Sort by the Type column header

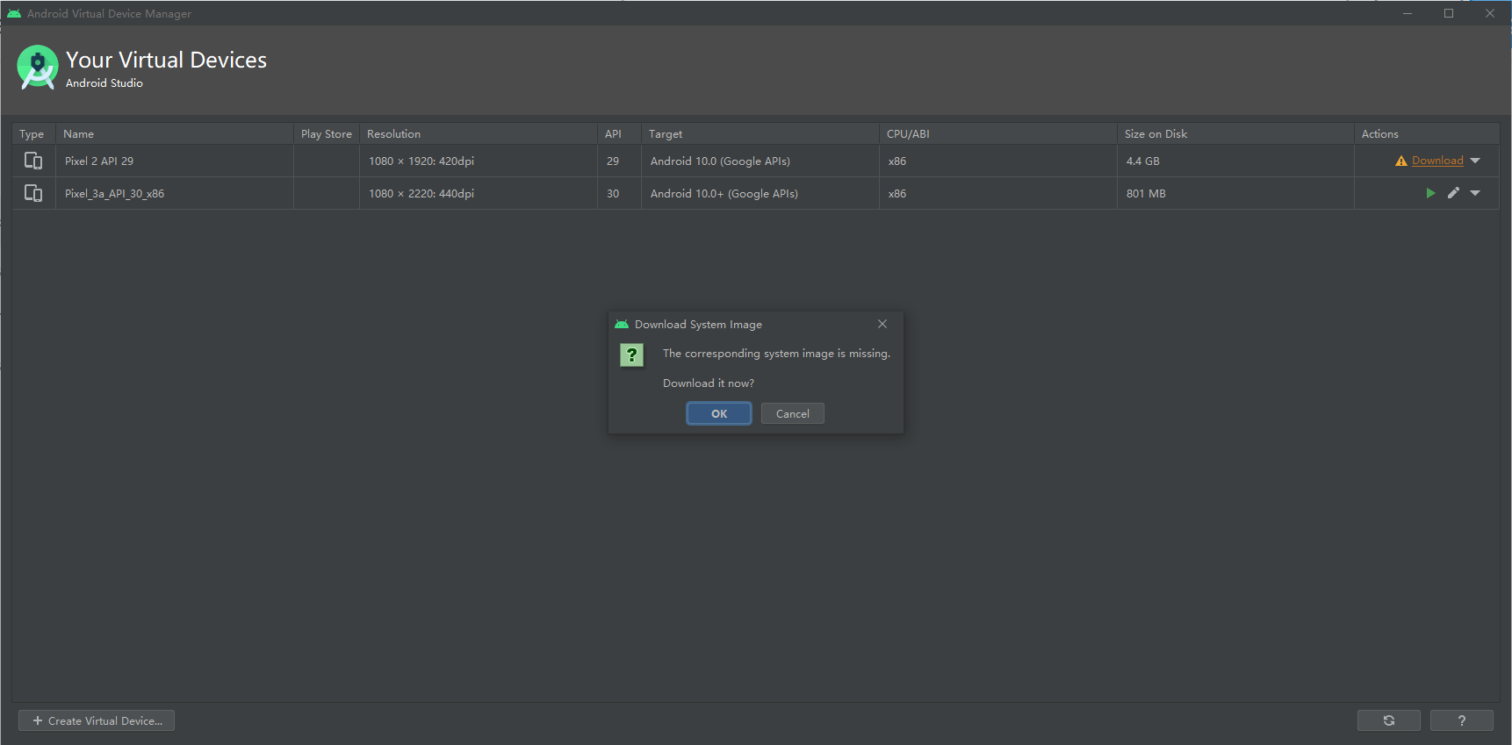(x=33, y=133)
